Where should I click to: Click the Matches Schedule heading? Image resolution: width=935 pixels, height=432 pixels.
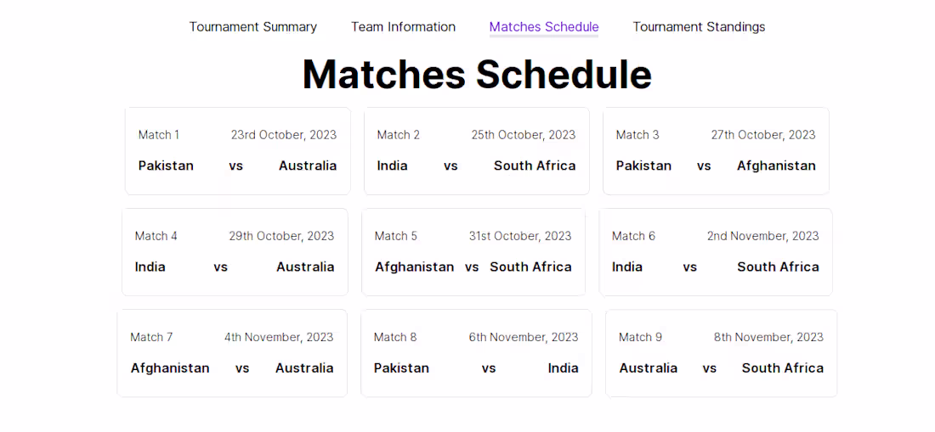tap(477, 74)
